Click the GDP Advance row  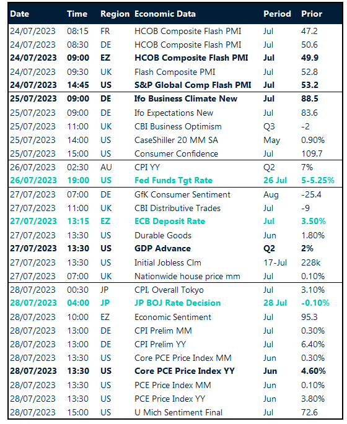pyautogui.click(x=175, y=249)
